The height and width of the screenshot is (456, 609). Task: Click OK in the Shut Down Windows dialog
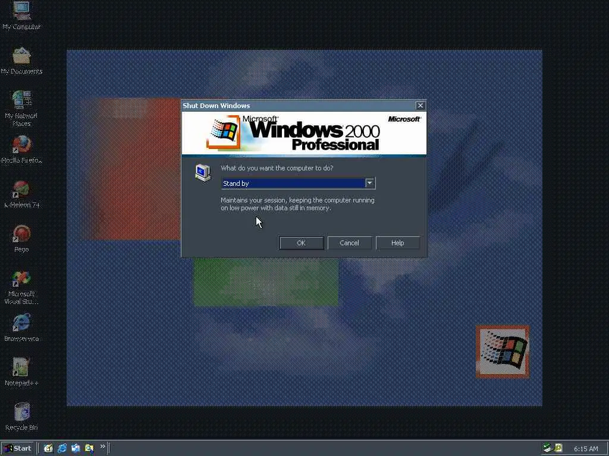[302, 243]
